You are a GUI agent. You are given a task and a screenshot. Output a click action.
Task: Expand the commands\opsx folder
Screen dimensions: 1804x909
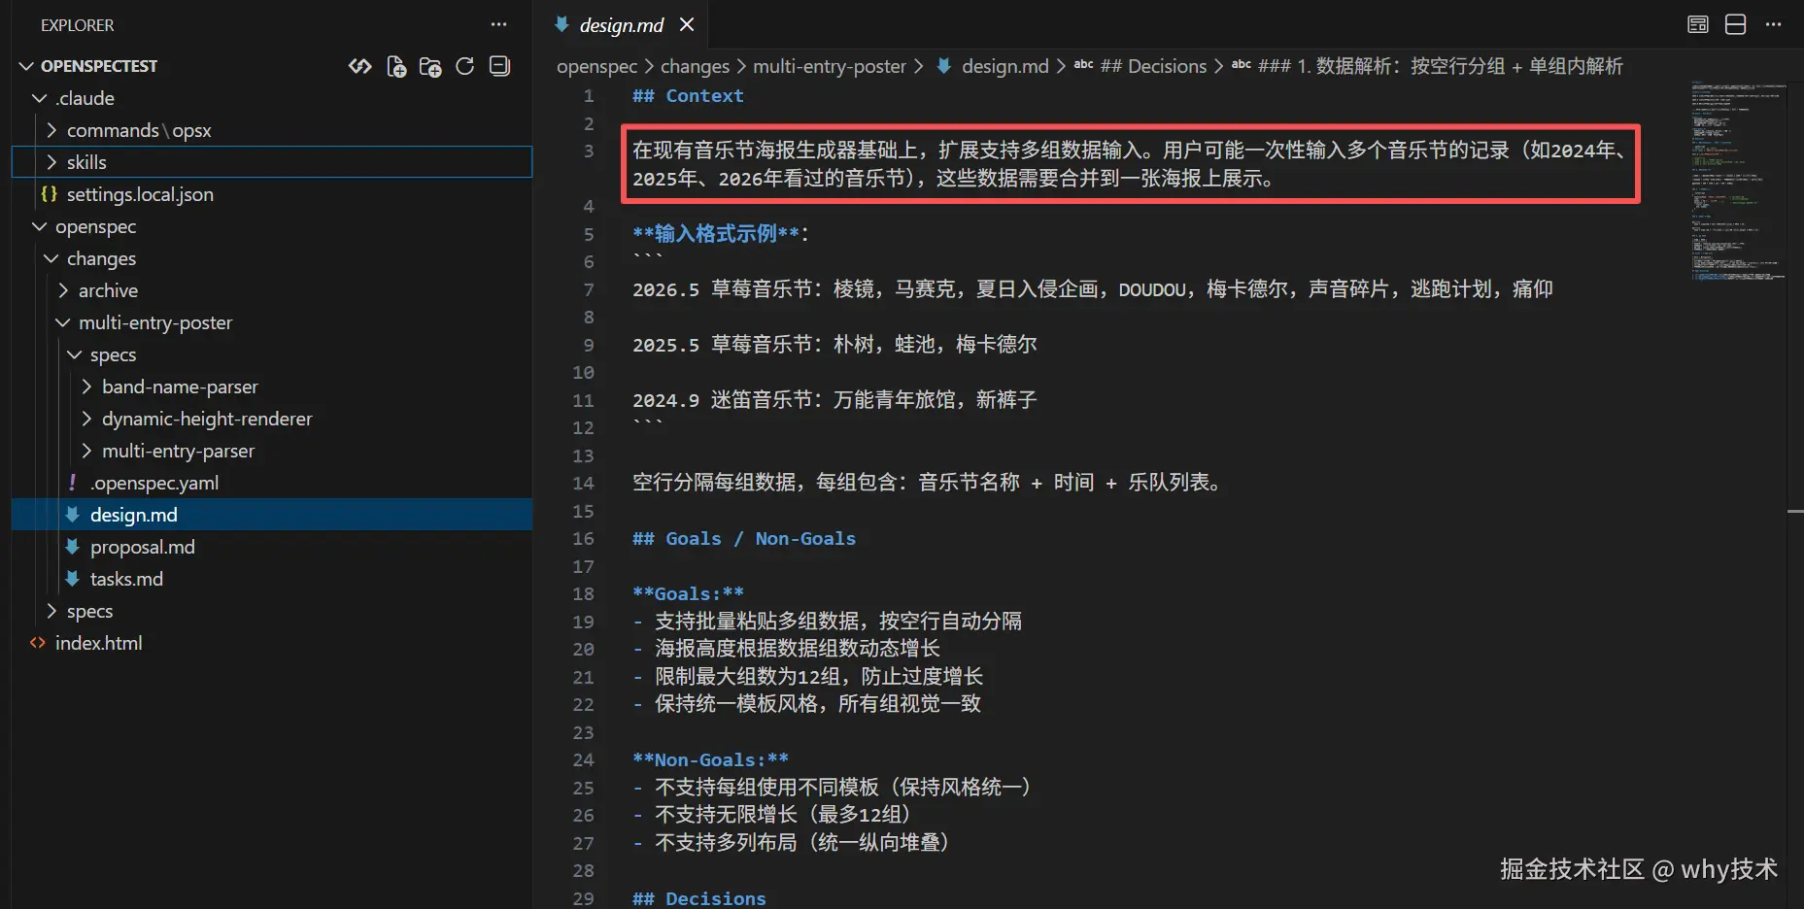click(51, 130)
